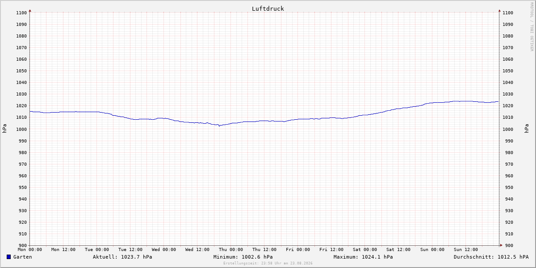Viewport: 536px width, 268px height.
Task: Click the RRDTOOL / TOBI OETIKER watermark
Action: (x=532, y=27)
